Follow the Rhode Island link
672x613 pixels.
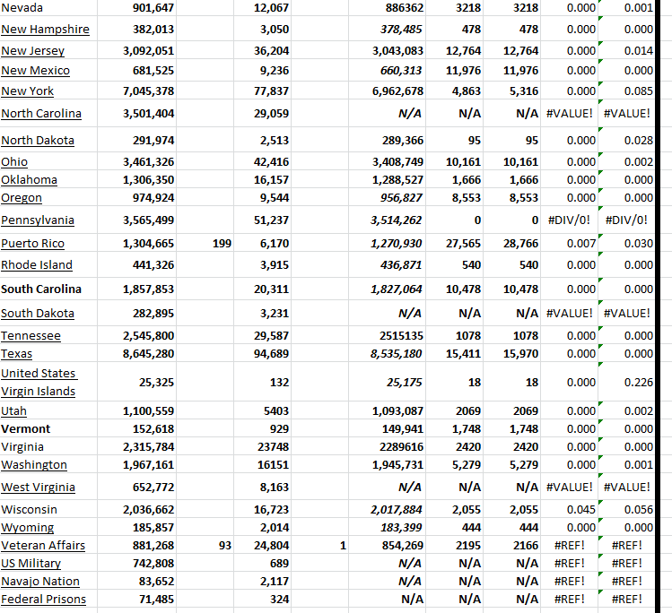[x=37, y=264]
